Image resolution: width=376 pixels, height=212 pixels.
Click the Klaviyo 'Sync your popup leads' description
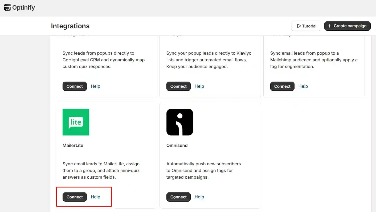pos(209,60)
